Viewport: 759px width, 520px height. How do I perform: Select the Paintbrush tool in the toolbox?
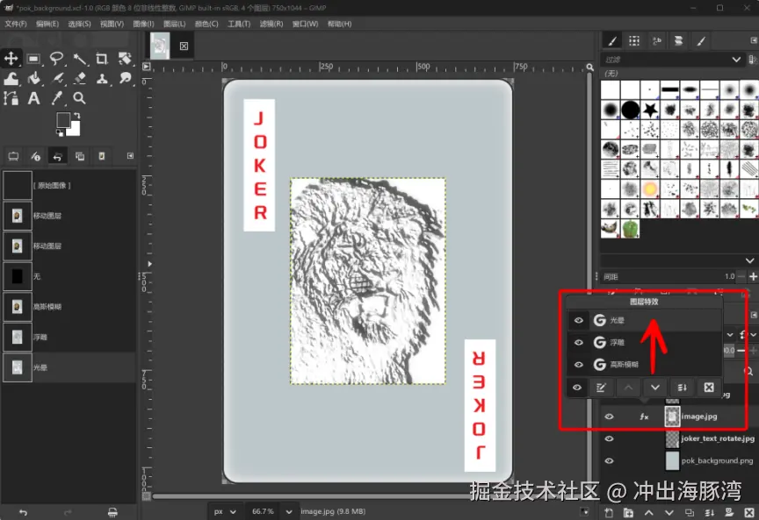(57, 78)
